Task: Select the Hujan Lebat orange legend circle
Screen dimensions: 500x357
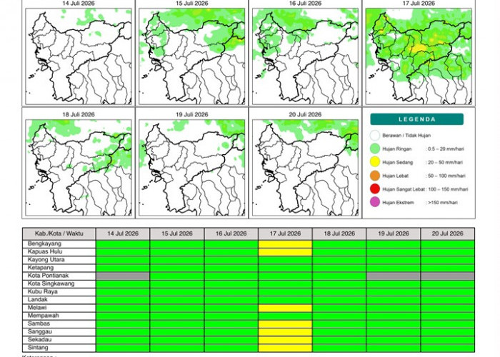Action: (x=375, y=176)
